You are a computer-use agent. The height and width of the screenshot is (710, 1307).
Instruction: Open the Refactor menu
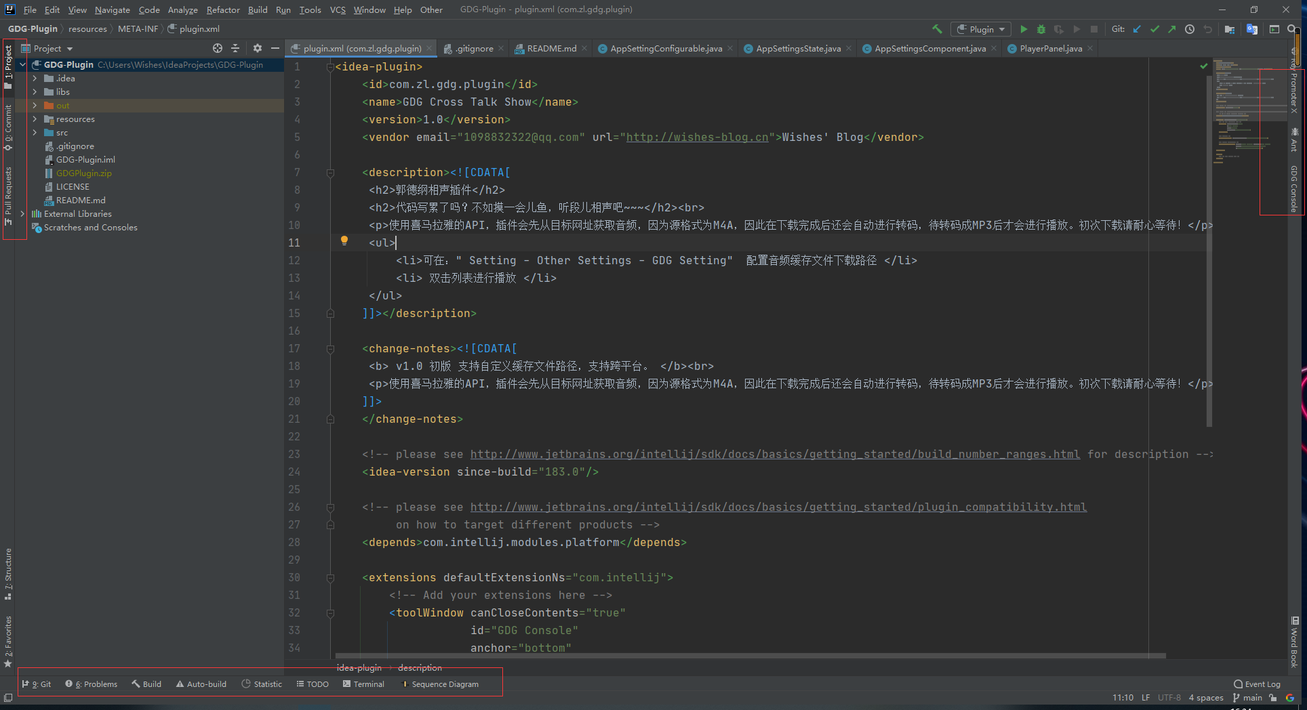[223, 9]
